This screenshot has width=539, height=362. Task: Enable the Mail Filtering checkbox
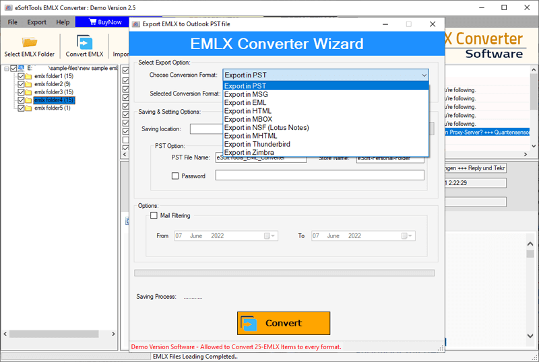[154, 215]
